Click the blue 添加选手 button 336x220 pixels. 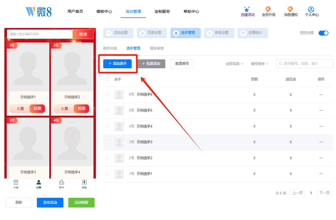point(117,64)
